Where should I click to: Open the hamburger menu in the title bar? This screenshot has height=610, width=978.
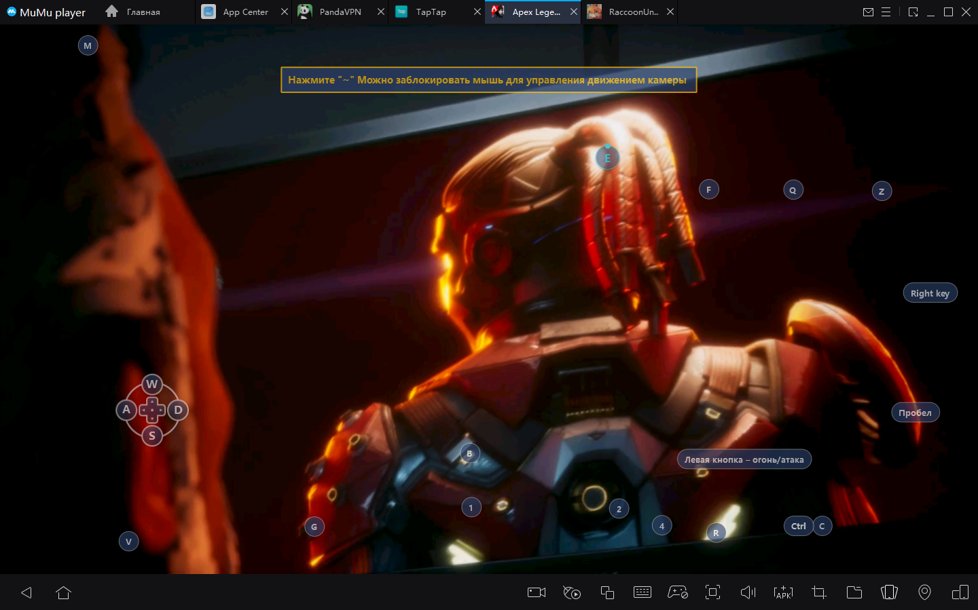(886, 12)
